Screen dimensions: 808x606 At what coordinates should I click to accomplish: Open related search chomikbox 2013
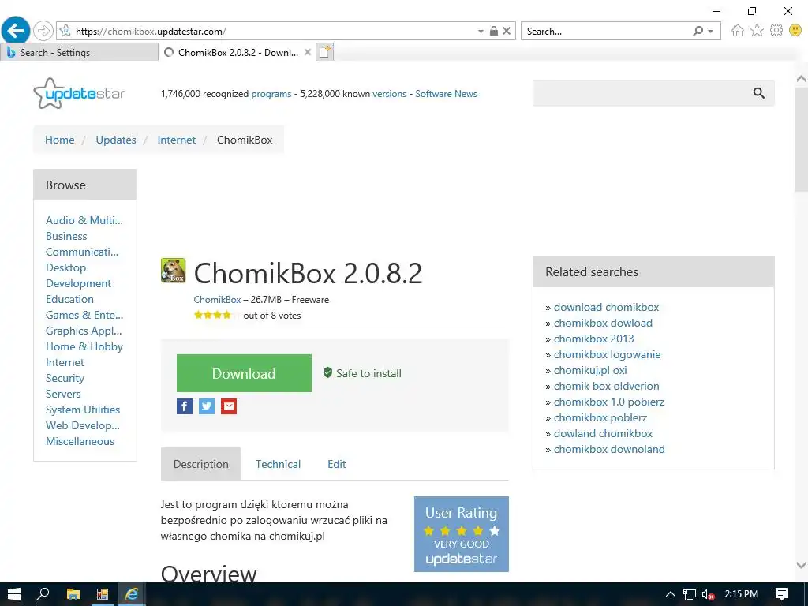pyautogui.click(x=593, y=339)
